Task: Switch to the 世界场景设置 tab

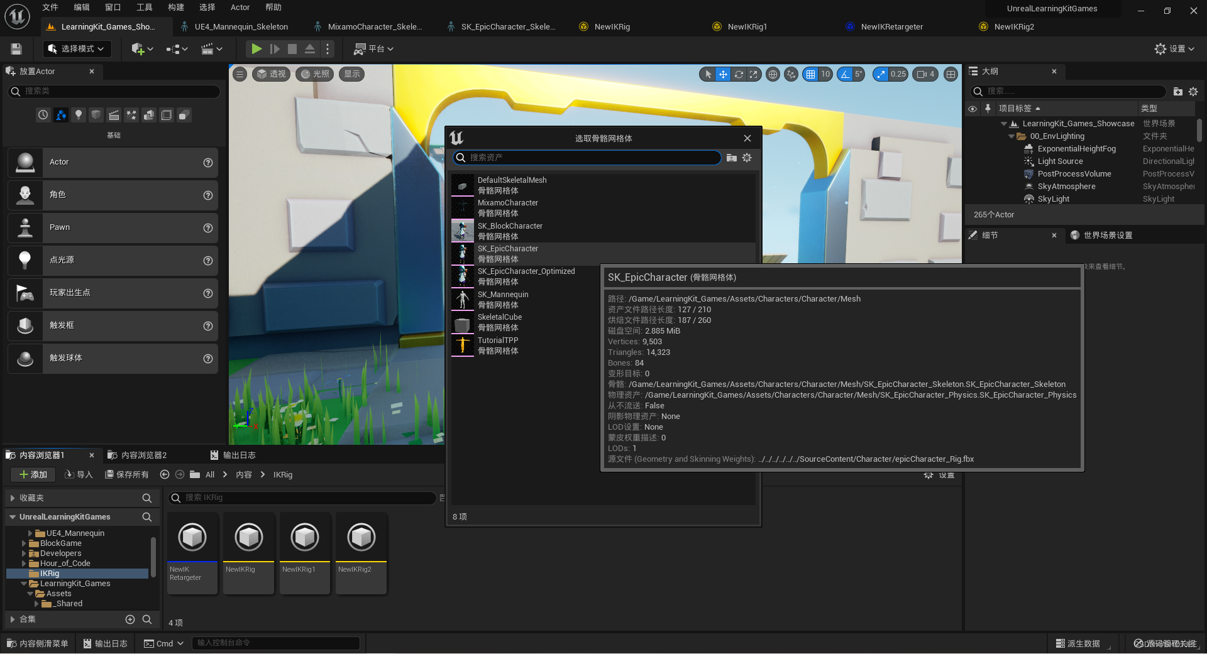Action: (1103, 236)
